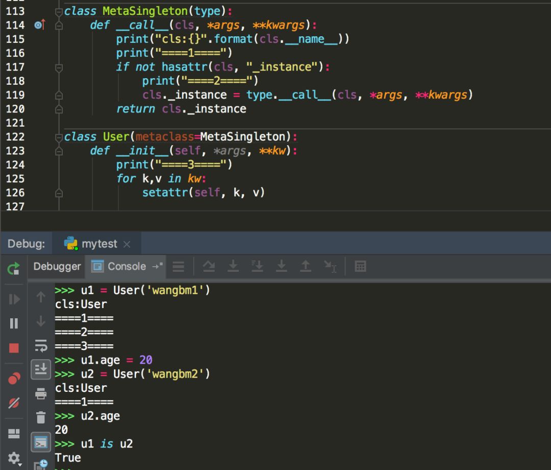Toggle scroll to end of console
This screenshot has width=551, height=470.
(41, 369)
